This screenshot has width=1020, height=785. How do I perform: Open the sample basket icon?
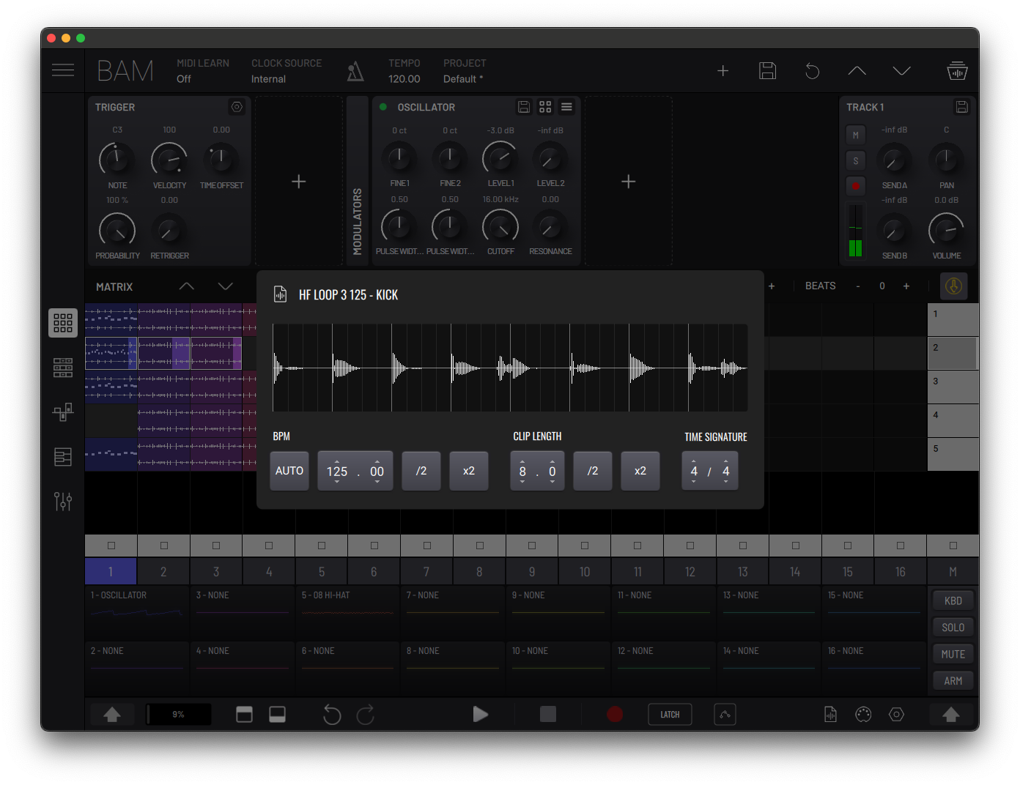pyautogui.click(x=957, y=71)
